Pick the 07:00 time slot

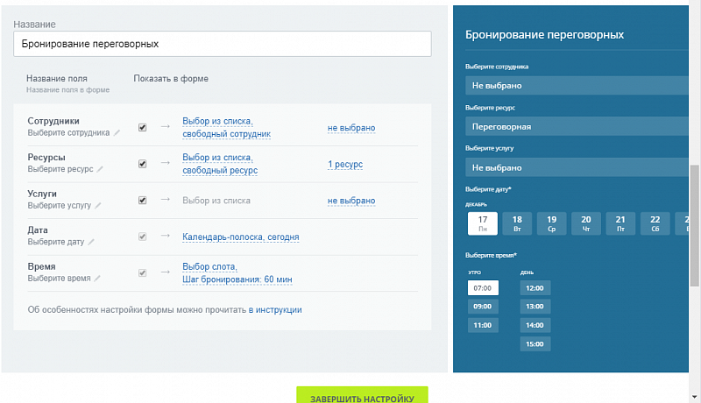point(483,288)
